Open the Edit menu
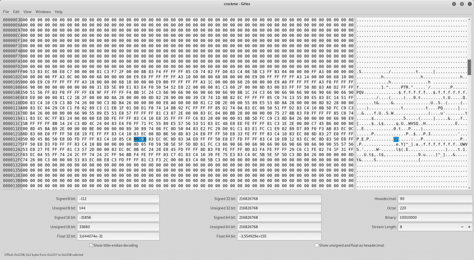The width and height of the screenshot is (474, 260). click(16, 12)
